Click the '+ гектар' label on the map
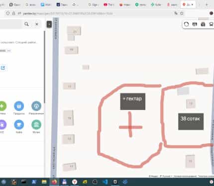This screenshot has width=214, height=186. 133,101
